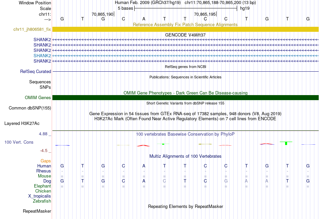Click the chr11: ruler label

click(45, 14)
